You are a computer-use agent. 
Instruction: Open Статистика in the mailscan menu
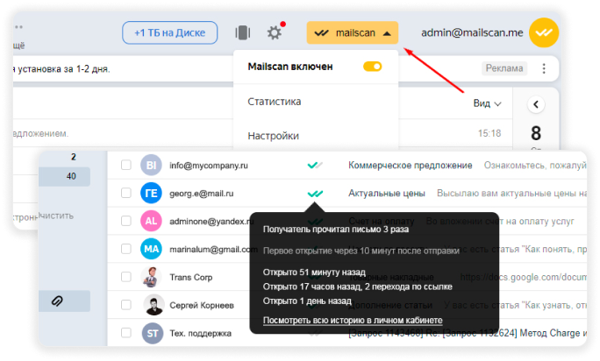[x=274, y=102]
